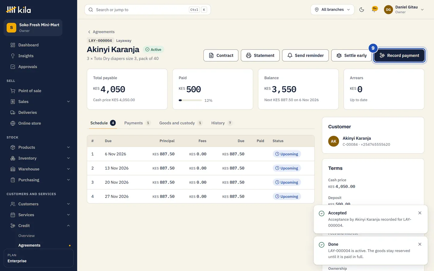Click the DG profile avatar
Screen dimensions: 434x271
click(x=388, y=10)
